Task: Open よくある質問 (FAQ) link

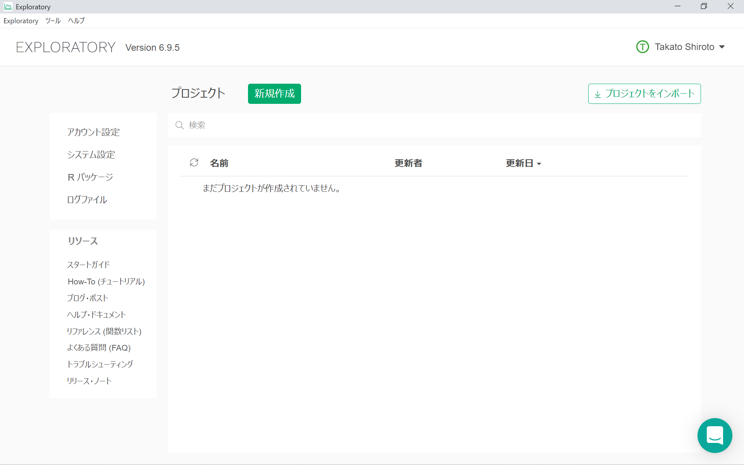Action: click(x=99, y=348)
